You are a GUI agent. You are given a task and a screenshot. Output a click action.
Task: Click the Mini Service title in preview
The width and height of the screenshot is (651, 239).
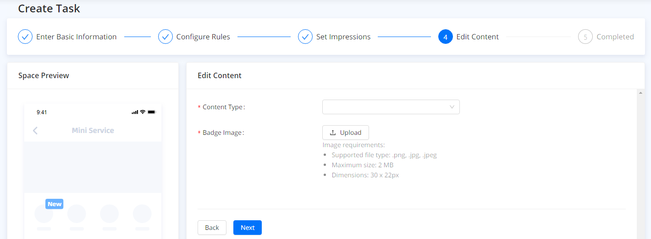[x=93, y=131]
